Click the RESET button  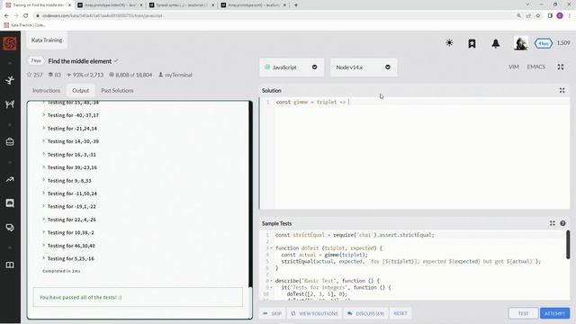pos(400,313)
